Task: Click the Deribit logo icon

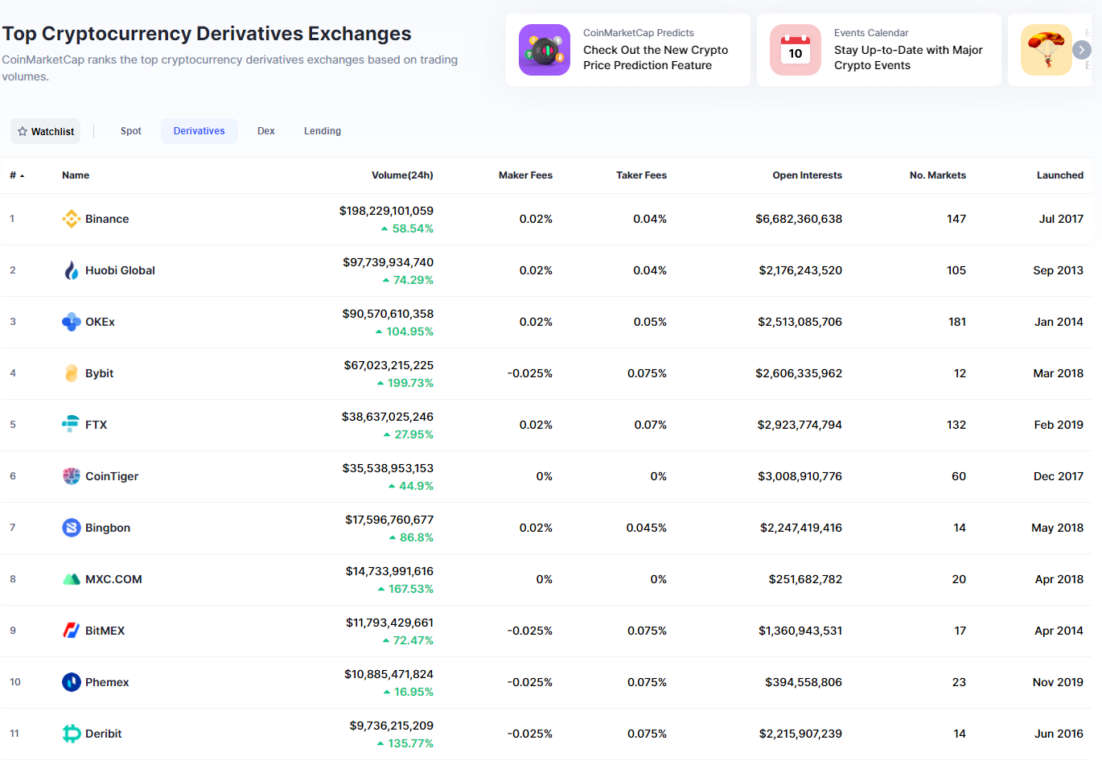Action: tap(72, 734)
